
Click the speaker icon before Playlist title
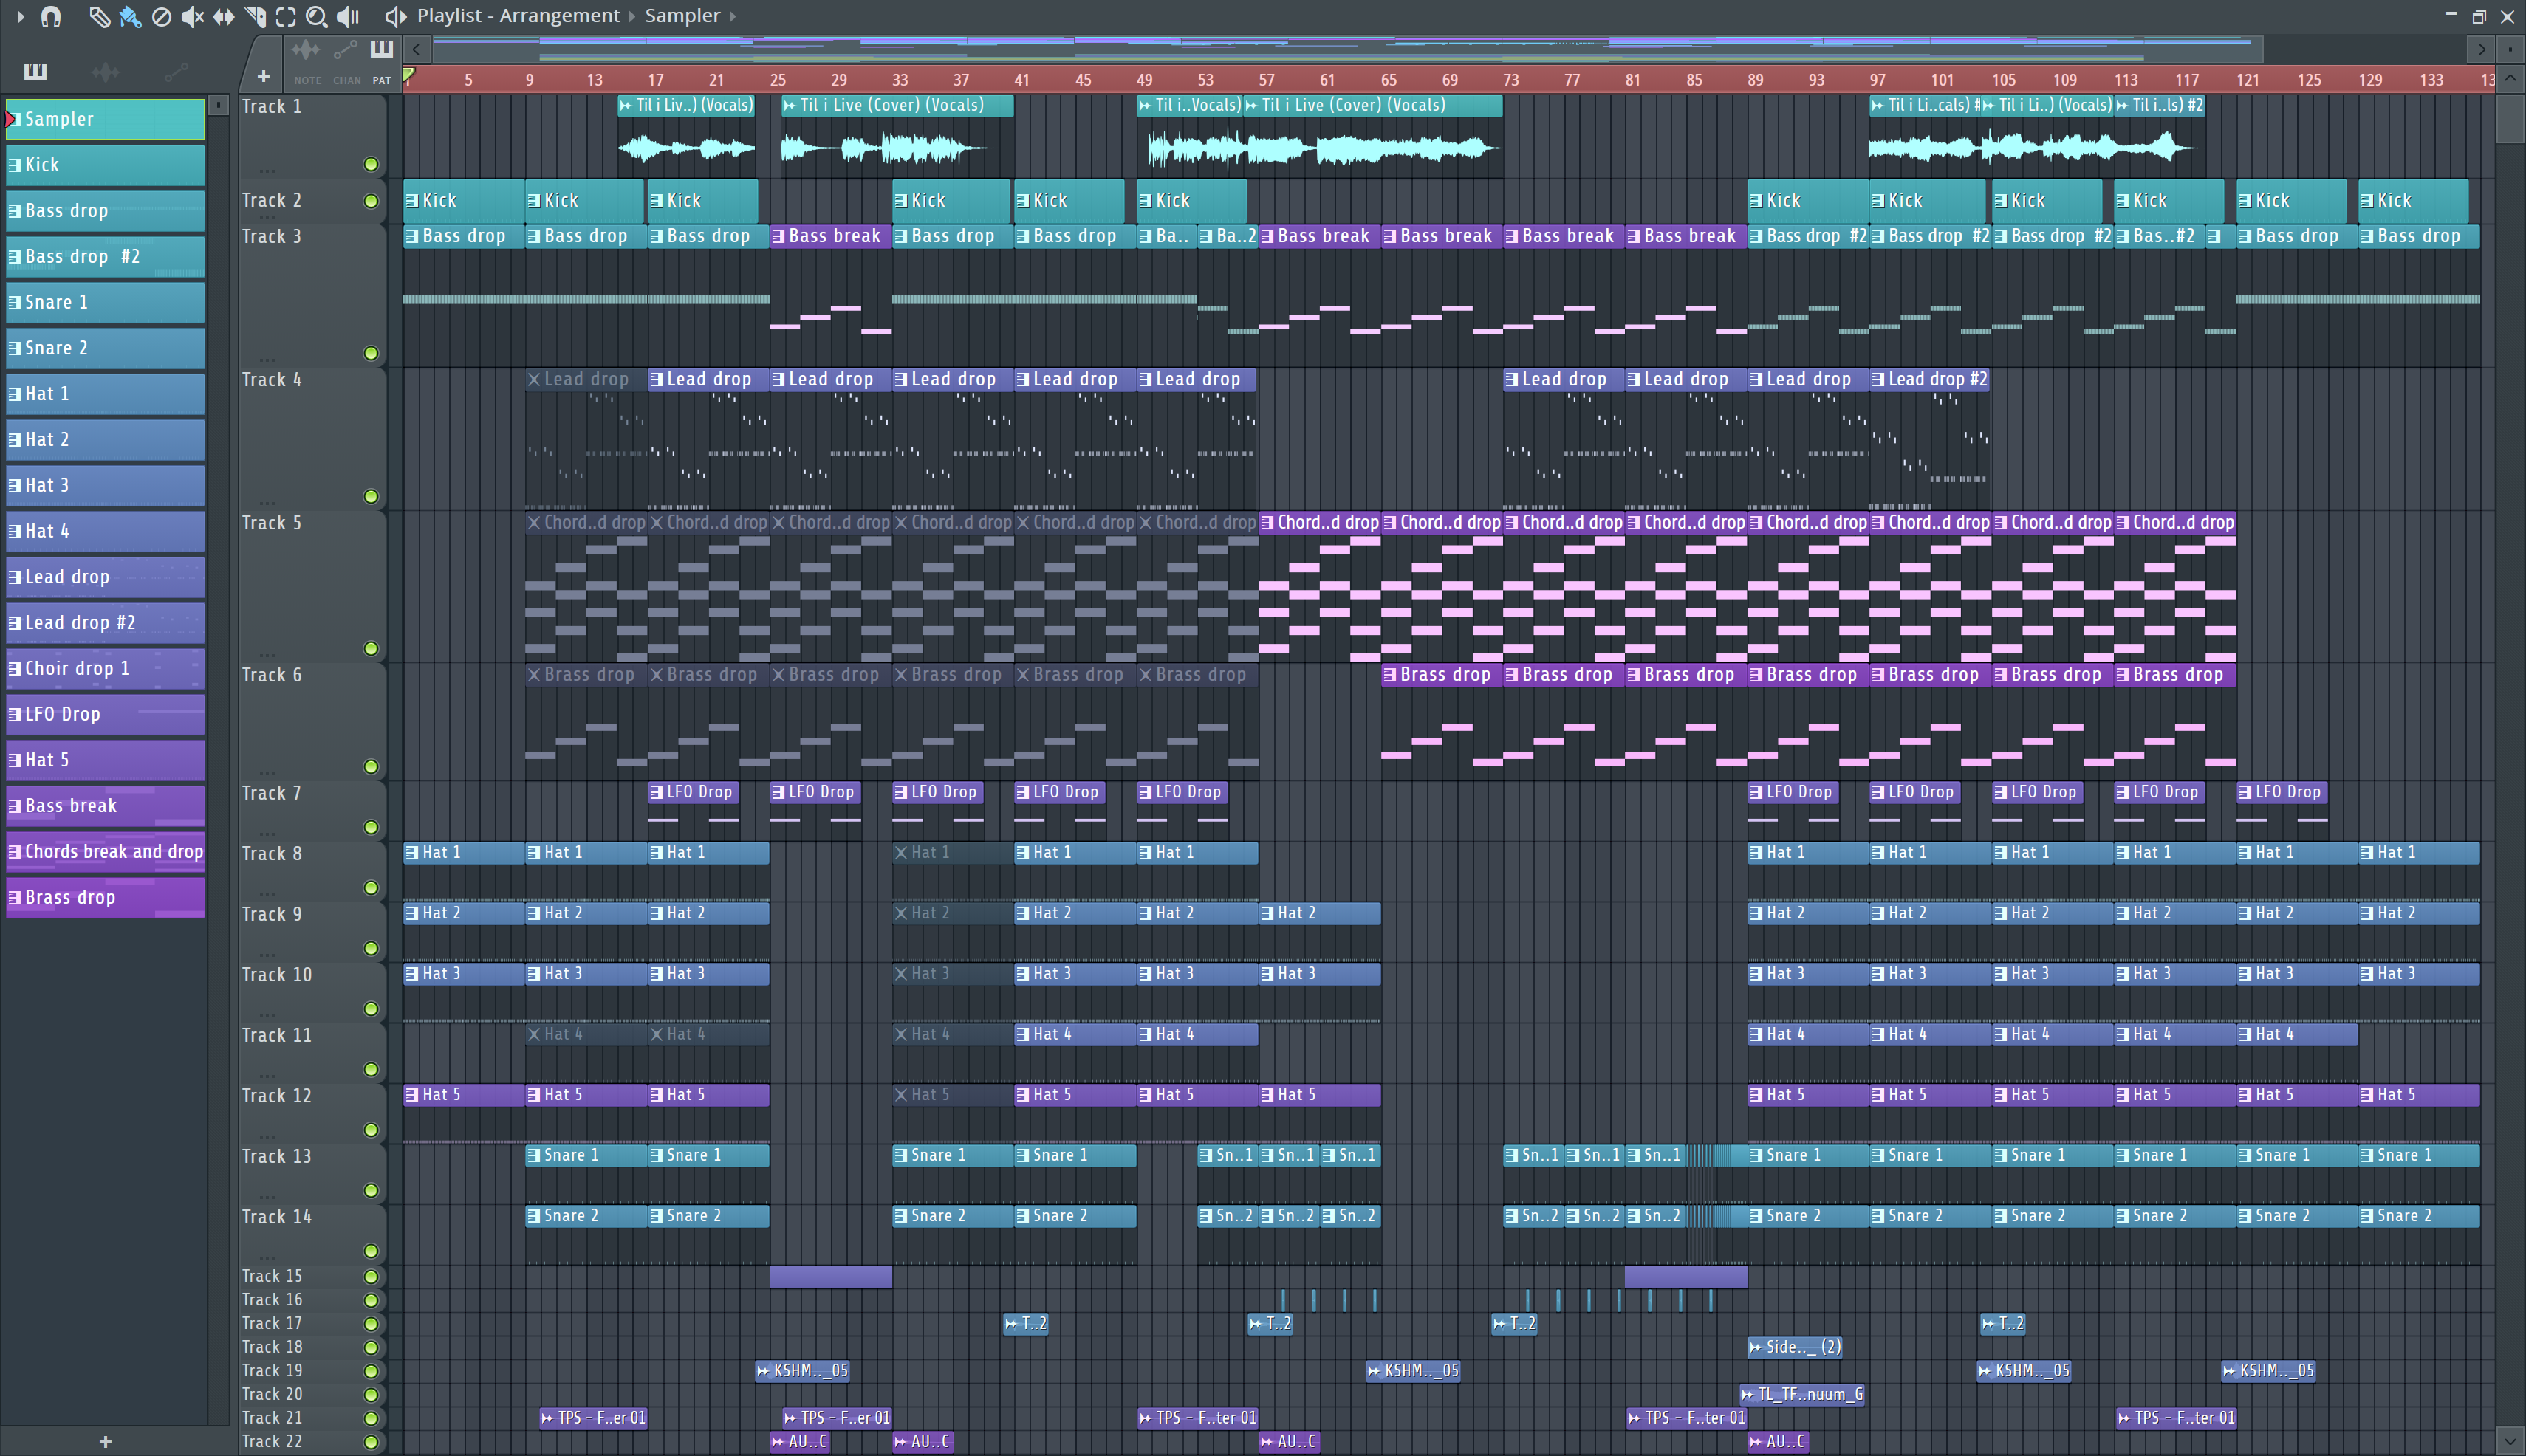[396, 16]
